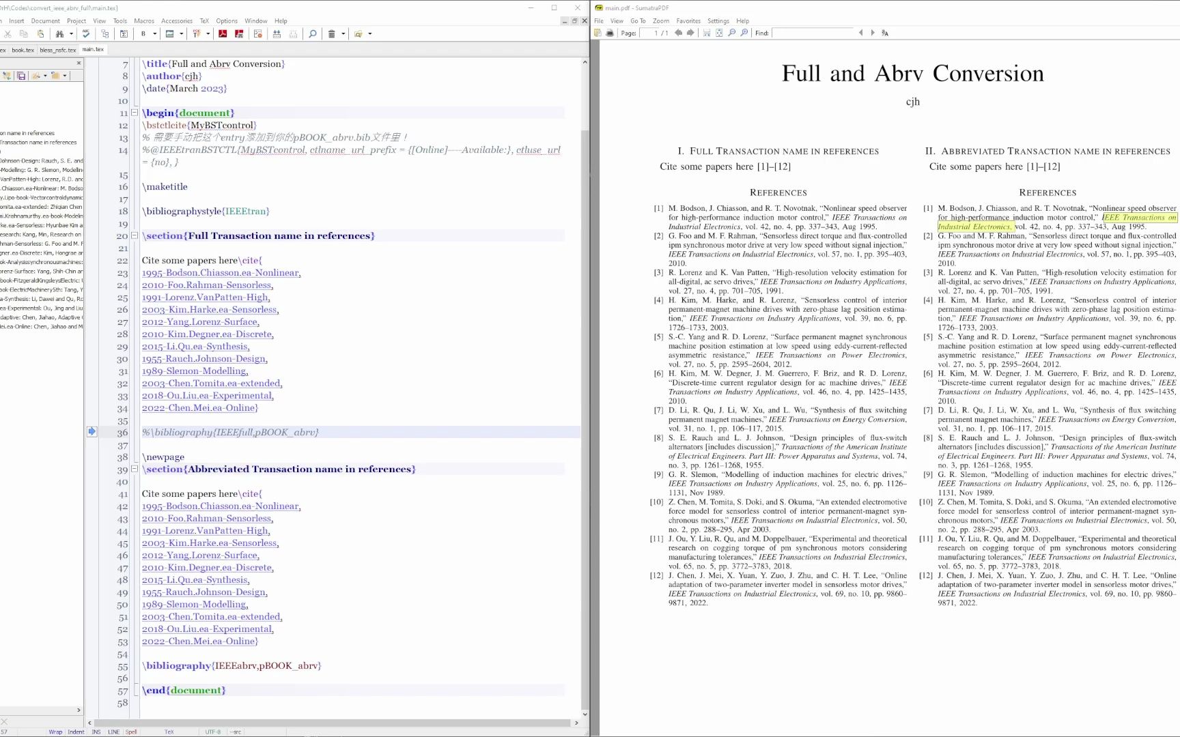Click the editor horizontal scrollbar
1180x737 pixels.
[x=333, y=723]
